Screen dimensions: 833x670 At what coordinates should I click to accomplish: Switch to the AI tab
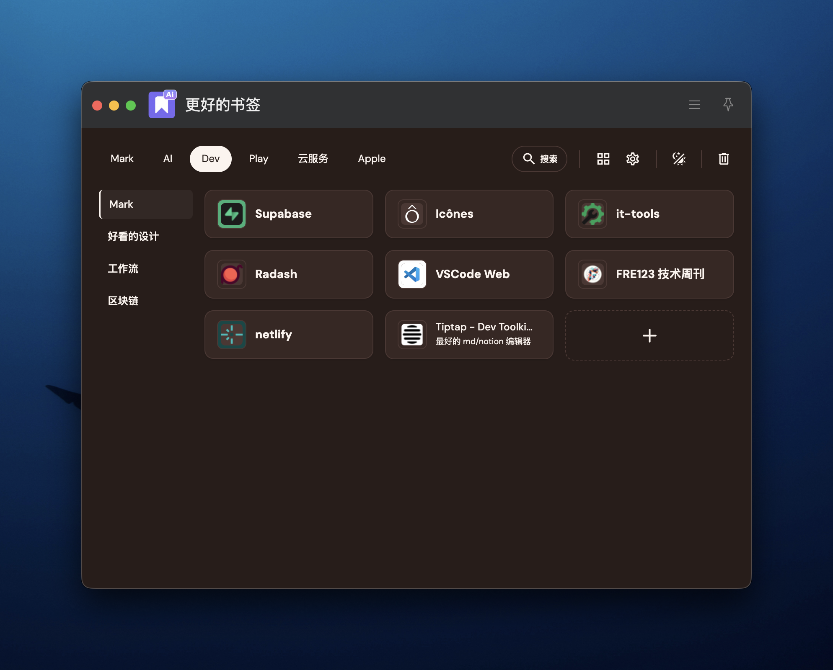168,159
